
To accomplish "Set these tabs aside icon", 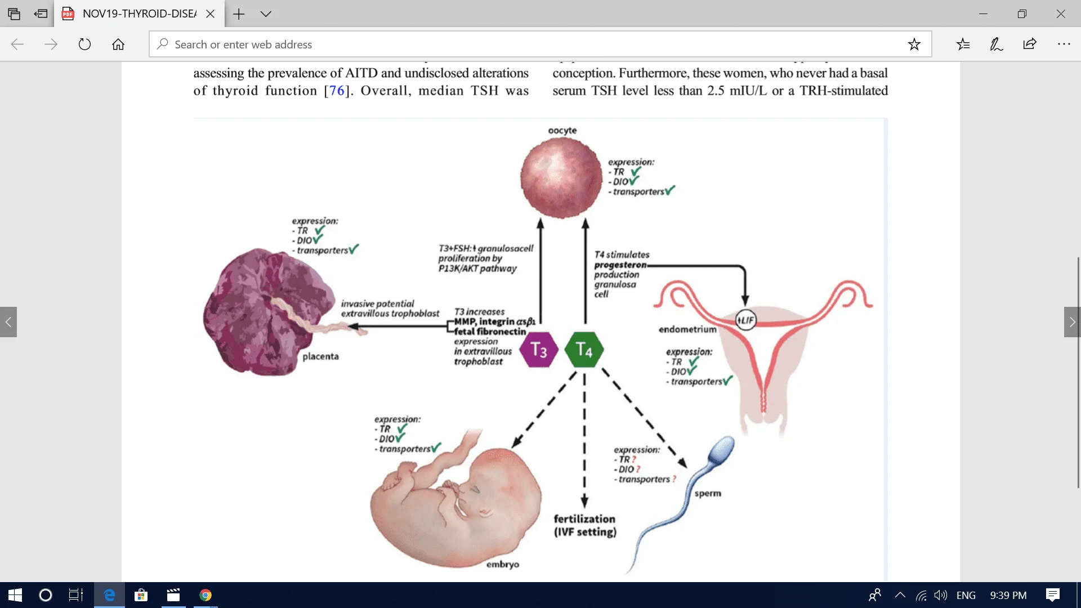I will pyautogui.click(x=41, y=14).
